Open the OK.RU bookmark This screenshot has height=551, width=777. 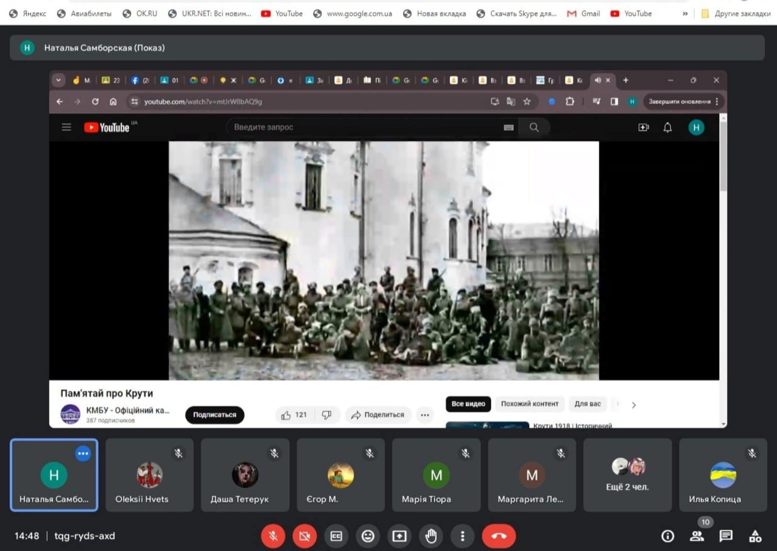140,14
